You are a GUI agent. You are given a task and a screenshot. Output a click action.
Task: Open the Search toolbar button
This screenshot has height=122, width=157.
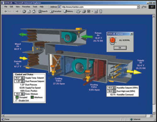pyautogui.click(x=43, y=11)
